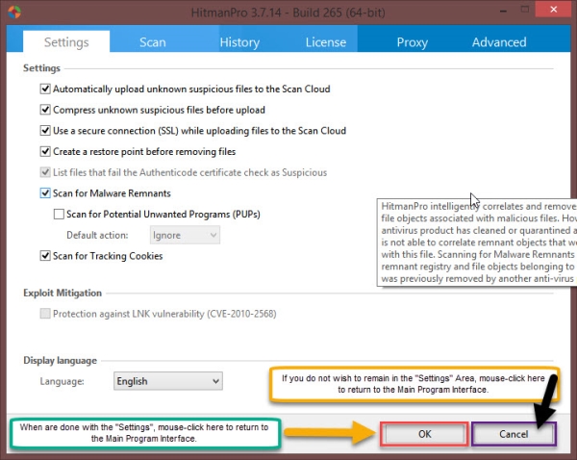Open the History tab
The image size is (577, 460).
coord(239,42)
